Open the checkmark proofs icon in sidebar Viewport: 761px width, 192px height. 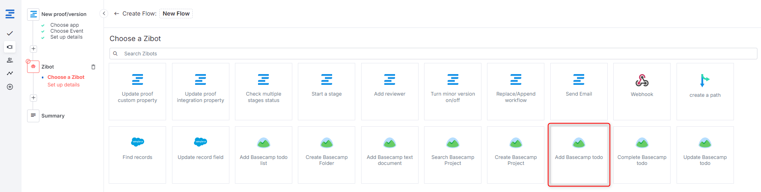(x=10, y=33)
